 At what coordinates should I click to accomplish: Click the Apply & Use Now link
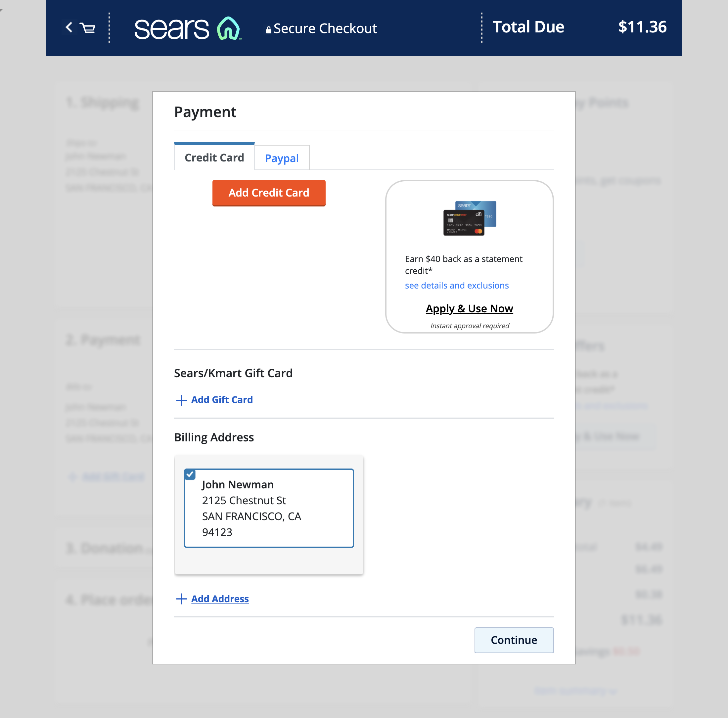469,308
